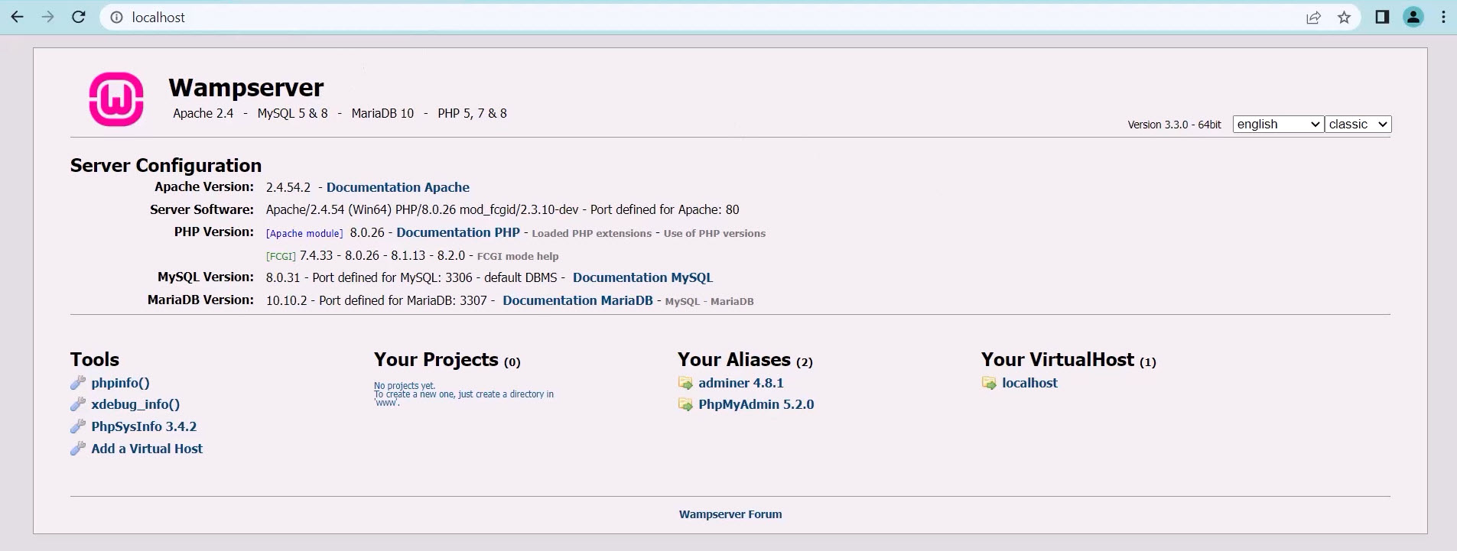This screenshot has height=551, width=1457.
Task: Open localhost virtual host link
Action: (x=1029, y=383)
